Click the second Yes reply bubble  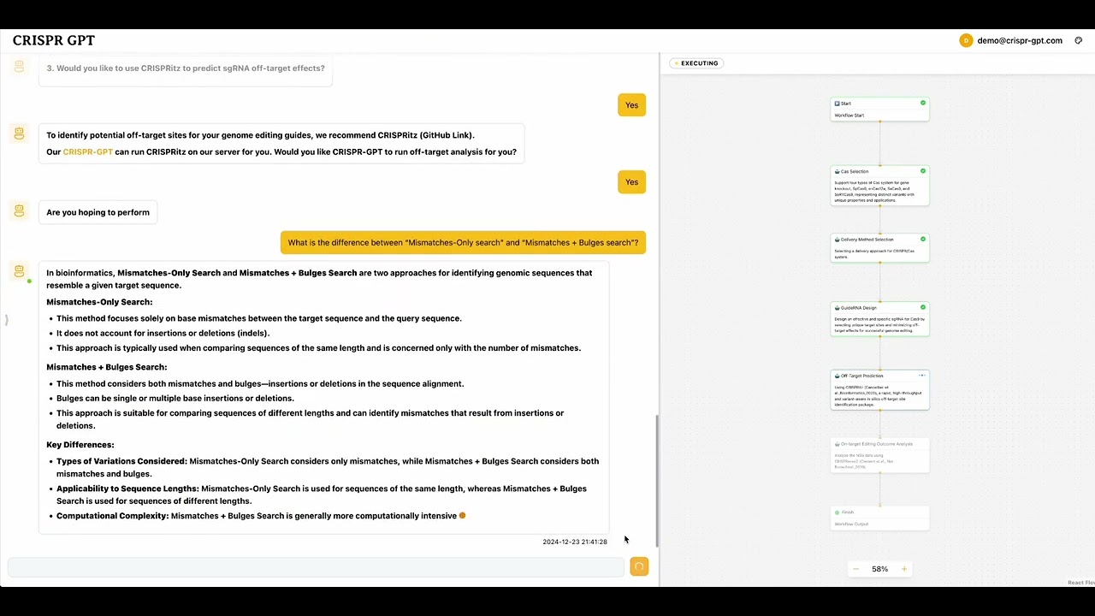[x=631, y=182]
